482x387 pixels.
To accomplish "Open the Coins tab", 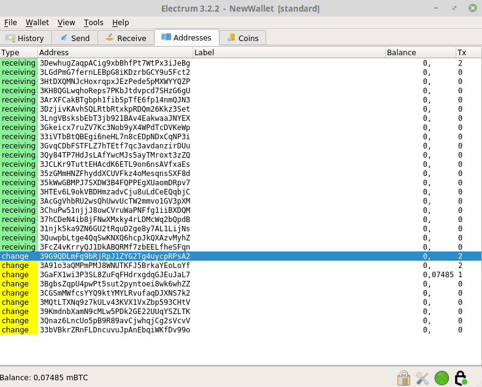I will coord(243,38).
